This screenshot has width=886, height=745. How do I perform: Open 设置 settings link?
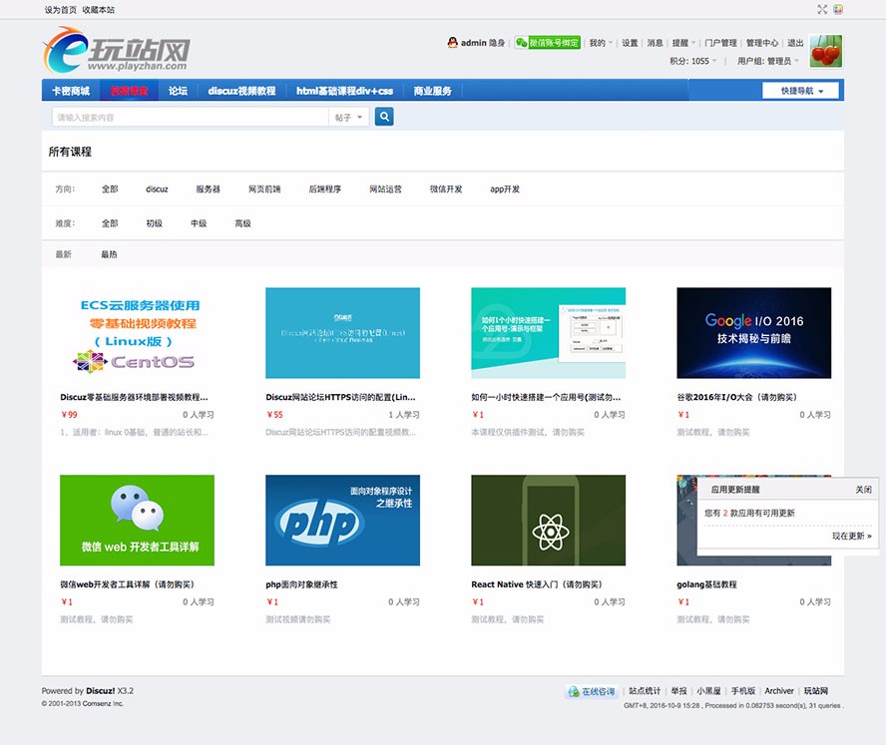[x=630, y=43]
